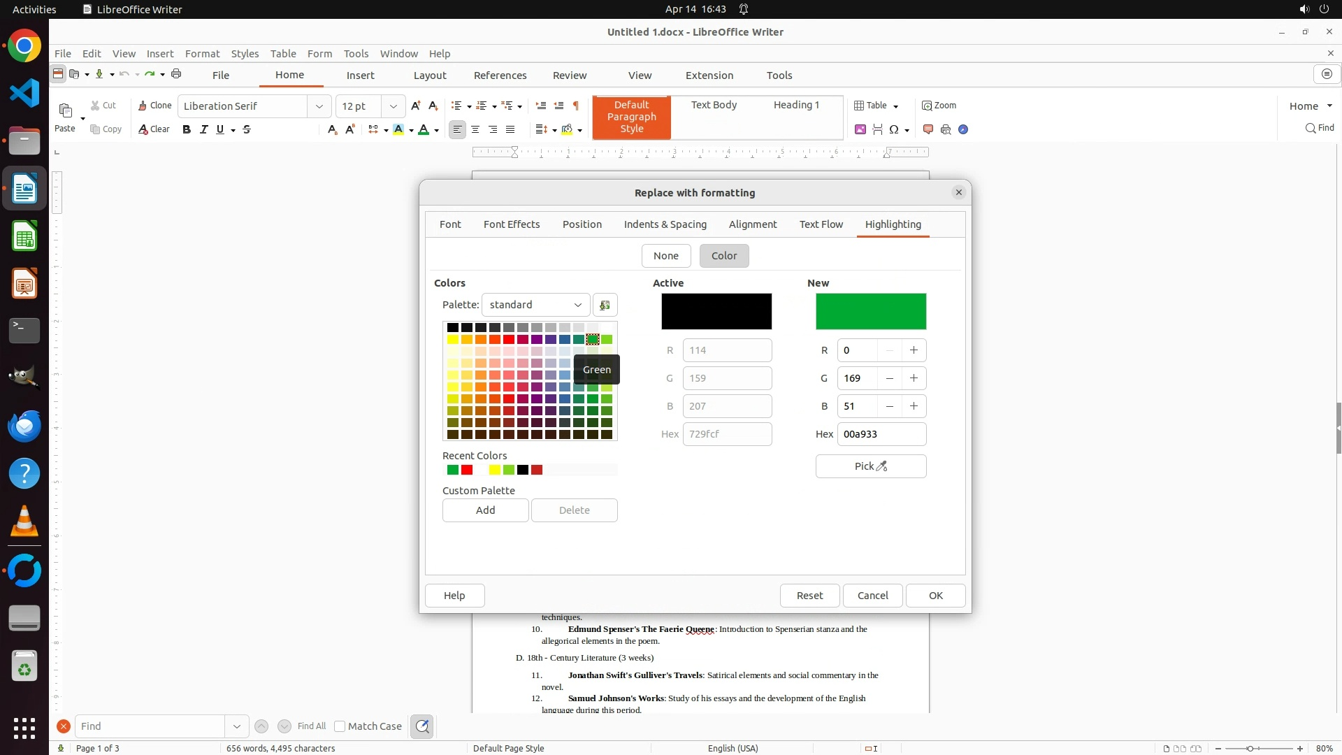Click the increase font size icon

416,106
